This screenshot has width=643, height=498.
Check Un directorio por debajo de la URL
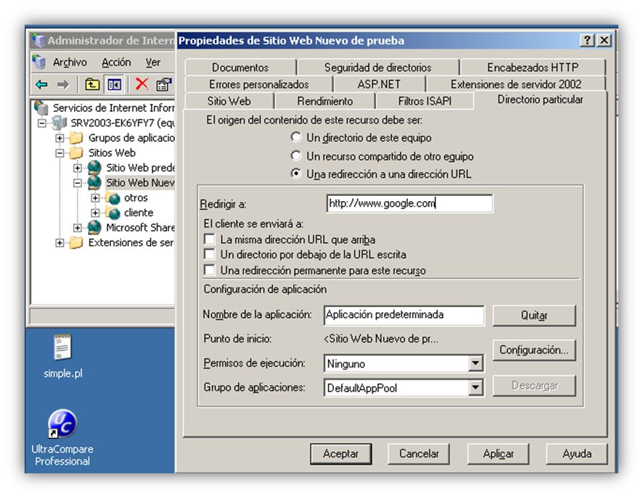coord(210,254)
